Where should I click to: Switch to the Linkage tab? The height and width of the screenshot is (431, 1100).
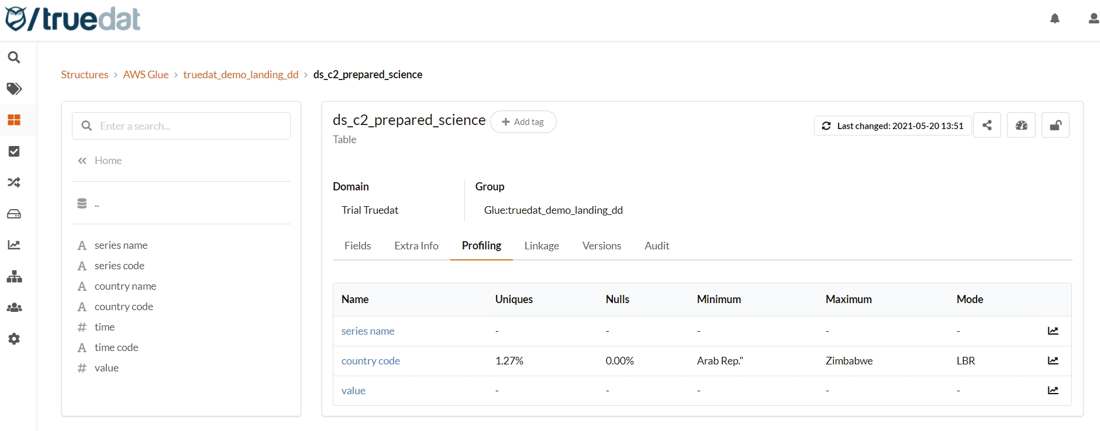pos(542,246)
